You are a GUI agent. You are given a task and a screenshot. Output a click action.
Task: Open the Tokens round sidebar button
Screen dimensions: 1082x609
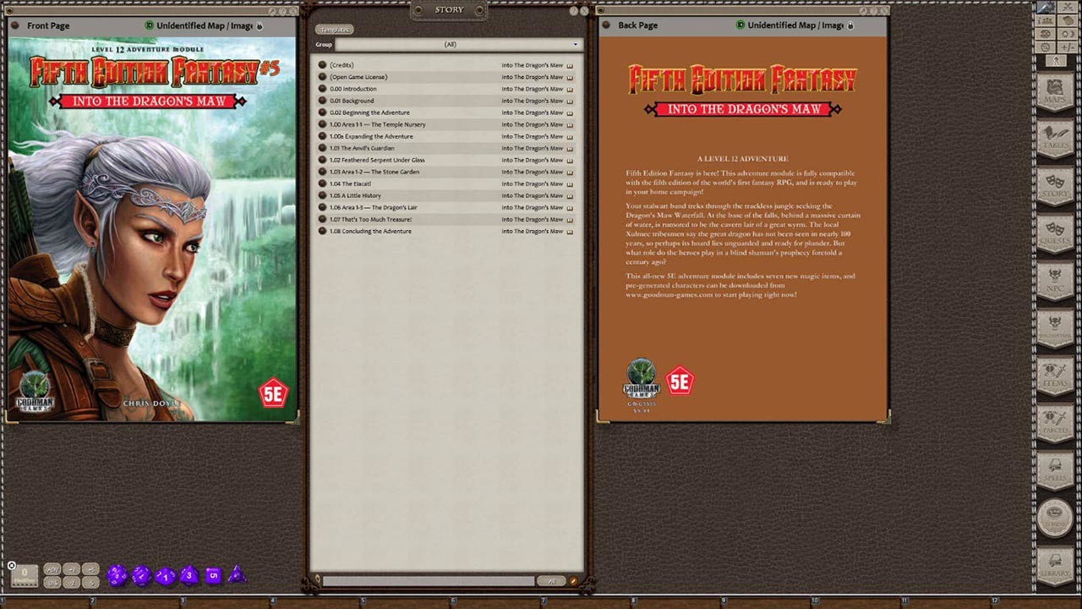[x=1055, y=517]
